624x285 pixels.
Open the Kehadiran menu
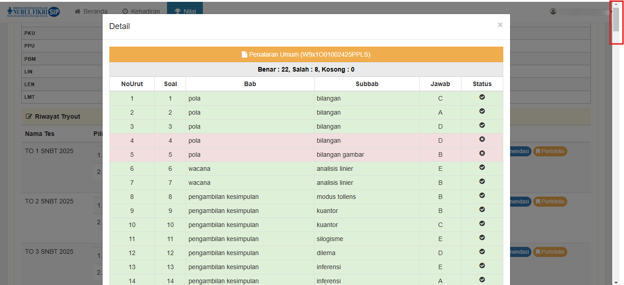tap(141, 11)
